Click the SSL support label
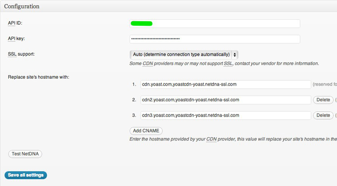 [21, 54]
